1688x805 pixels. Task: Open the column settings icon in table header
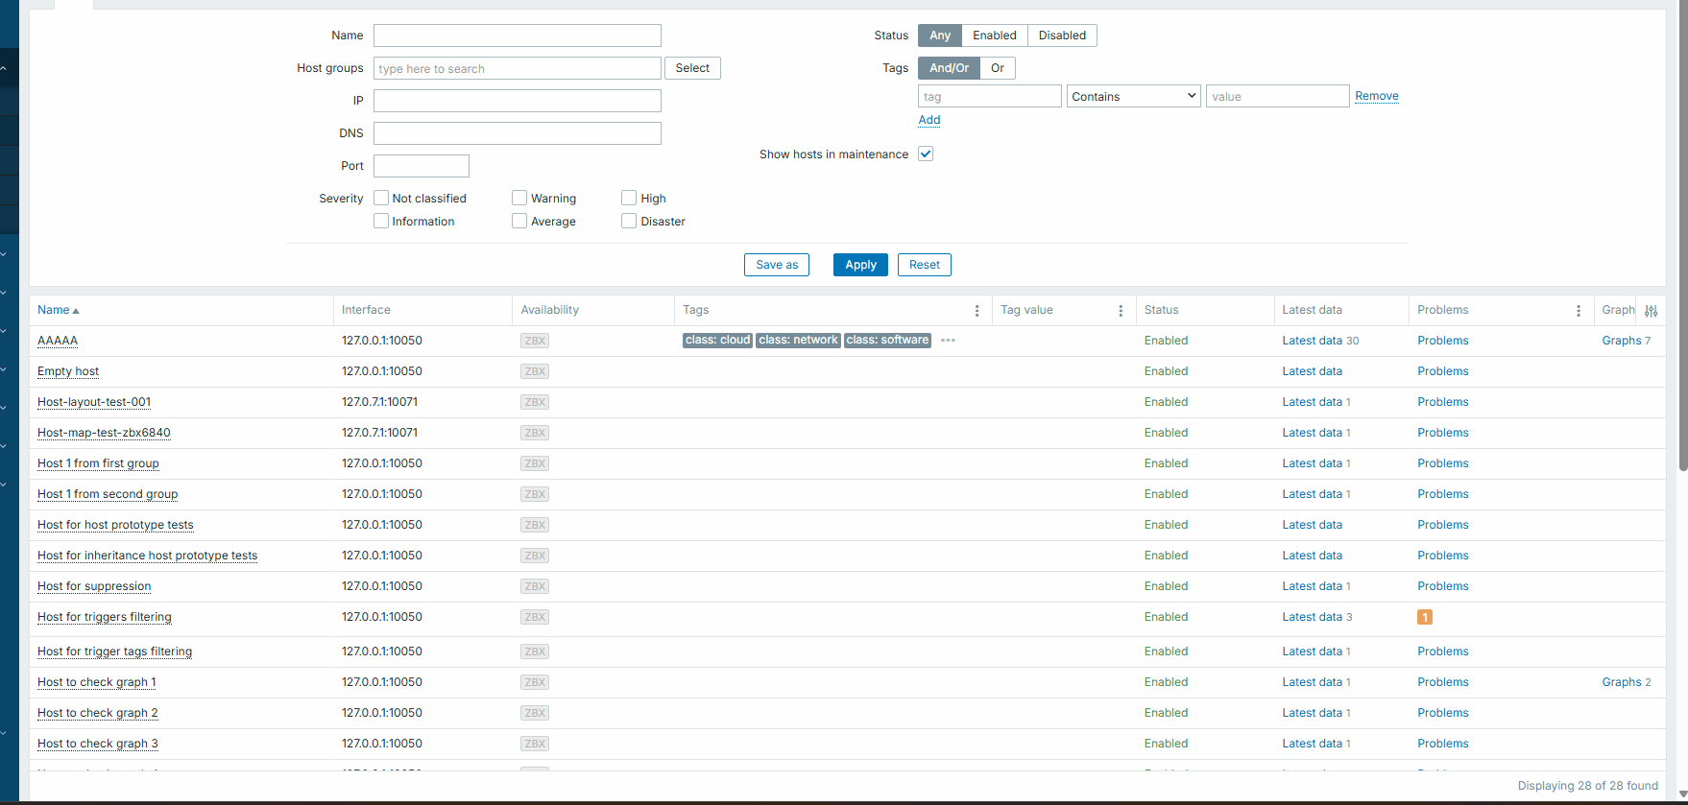[1651, 311]
